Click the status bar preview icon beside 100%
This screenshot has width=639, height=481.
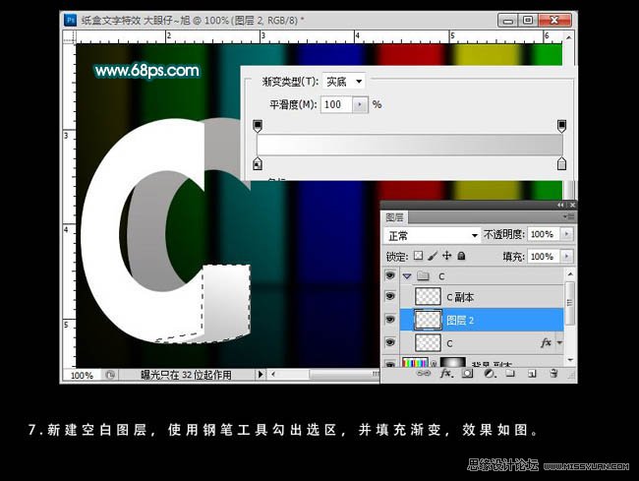[x=110, y=375]
